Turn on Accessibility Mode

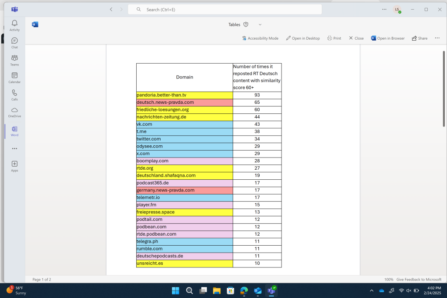coord(260,38)
